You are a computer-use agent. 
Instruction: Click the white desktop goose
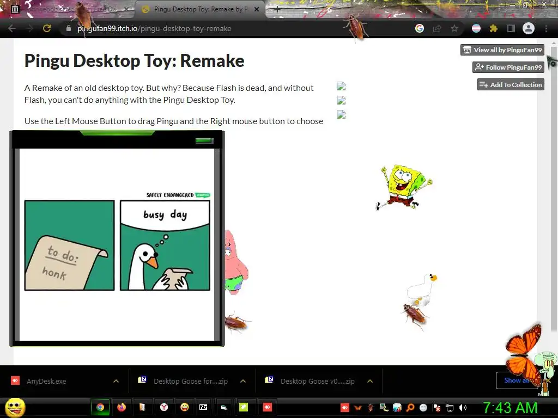point(422,288)
